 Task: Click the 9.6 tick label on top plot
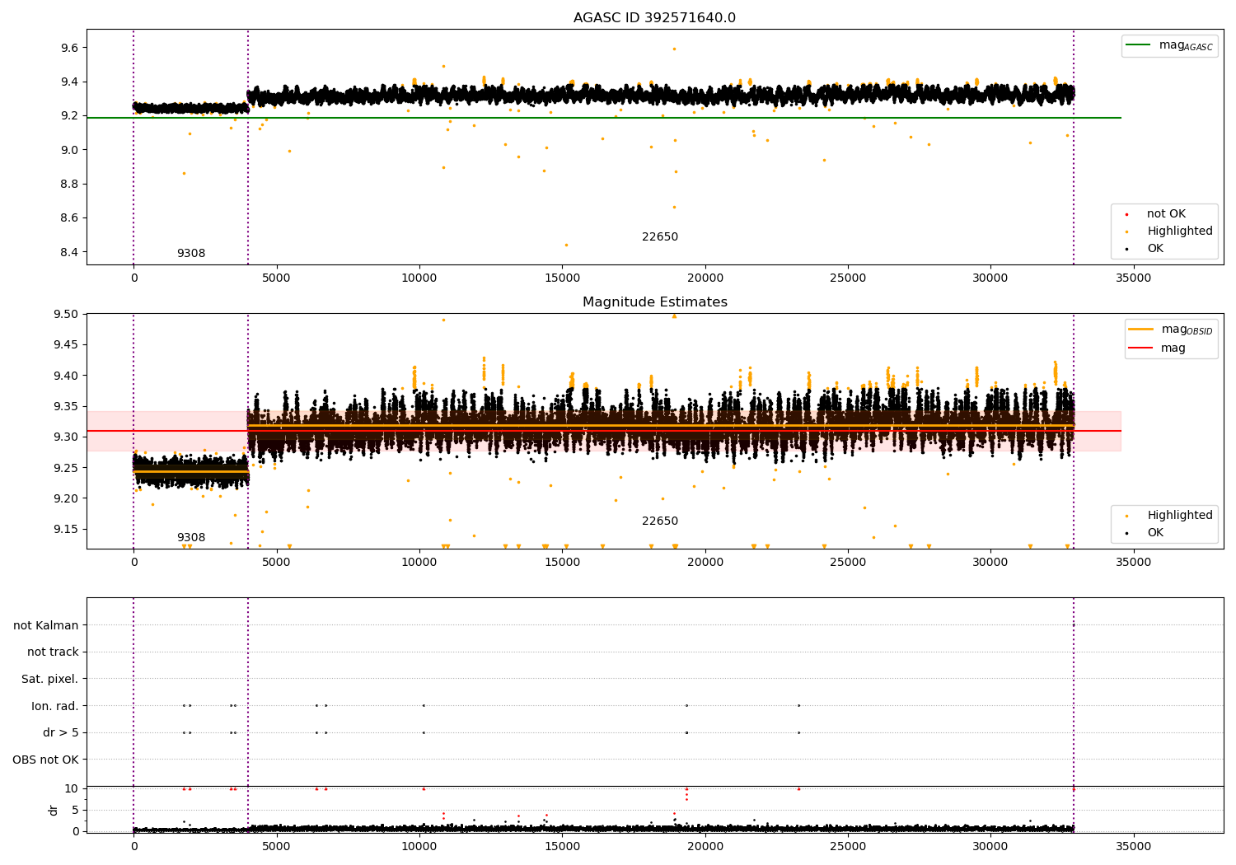click(x=69, y=48)
